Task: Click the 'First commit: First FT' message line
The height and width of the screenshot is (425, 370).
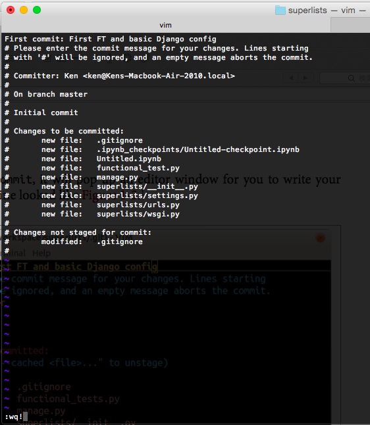Action: coord(111,39)
